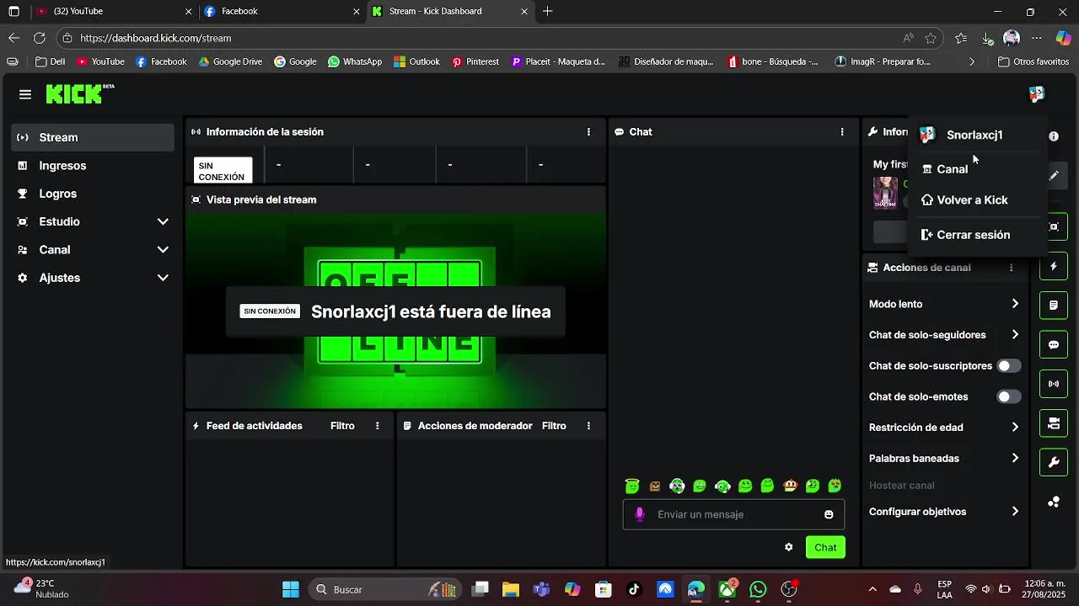Open chat settings gear next to Chat button
The image size is (1079, 606).
click(x=789, y=547)
